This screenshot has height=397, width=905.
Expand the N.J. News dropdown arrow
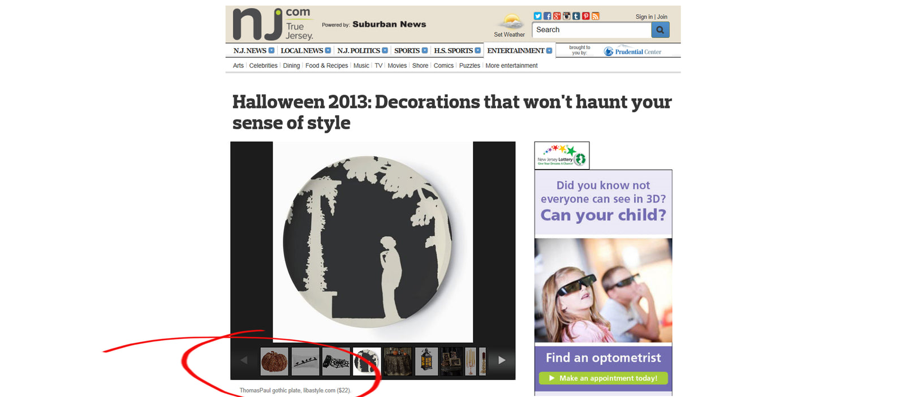click(271, 51)
